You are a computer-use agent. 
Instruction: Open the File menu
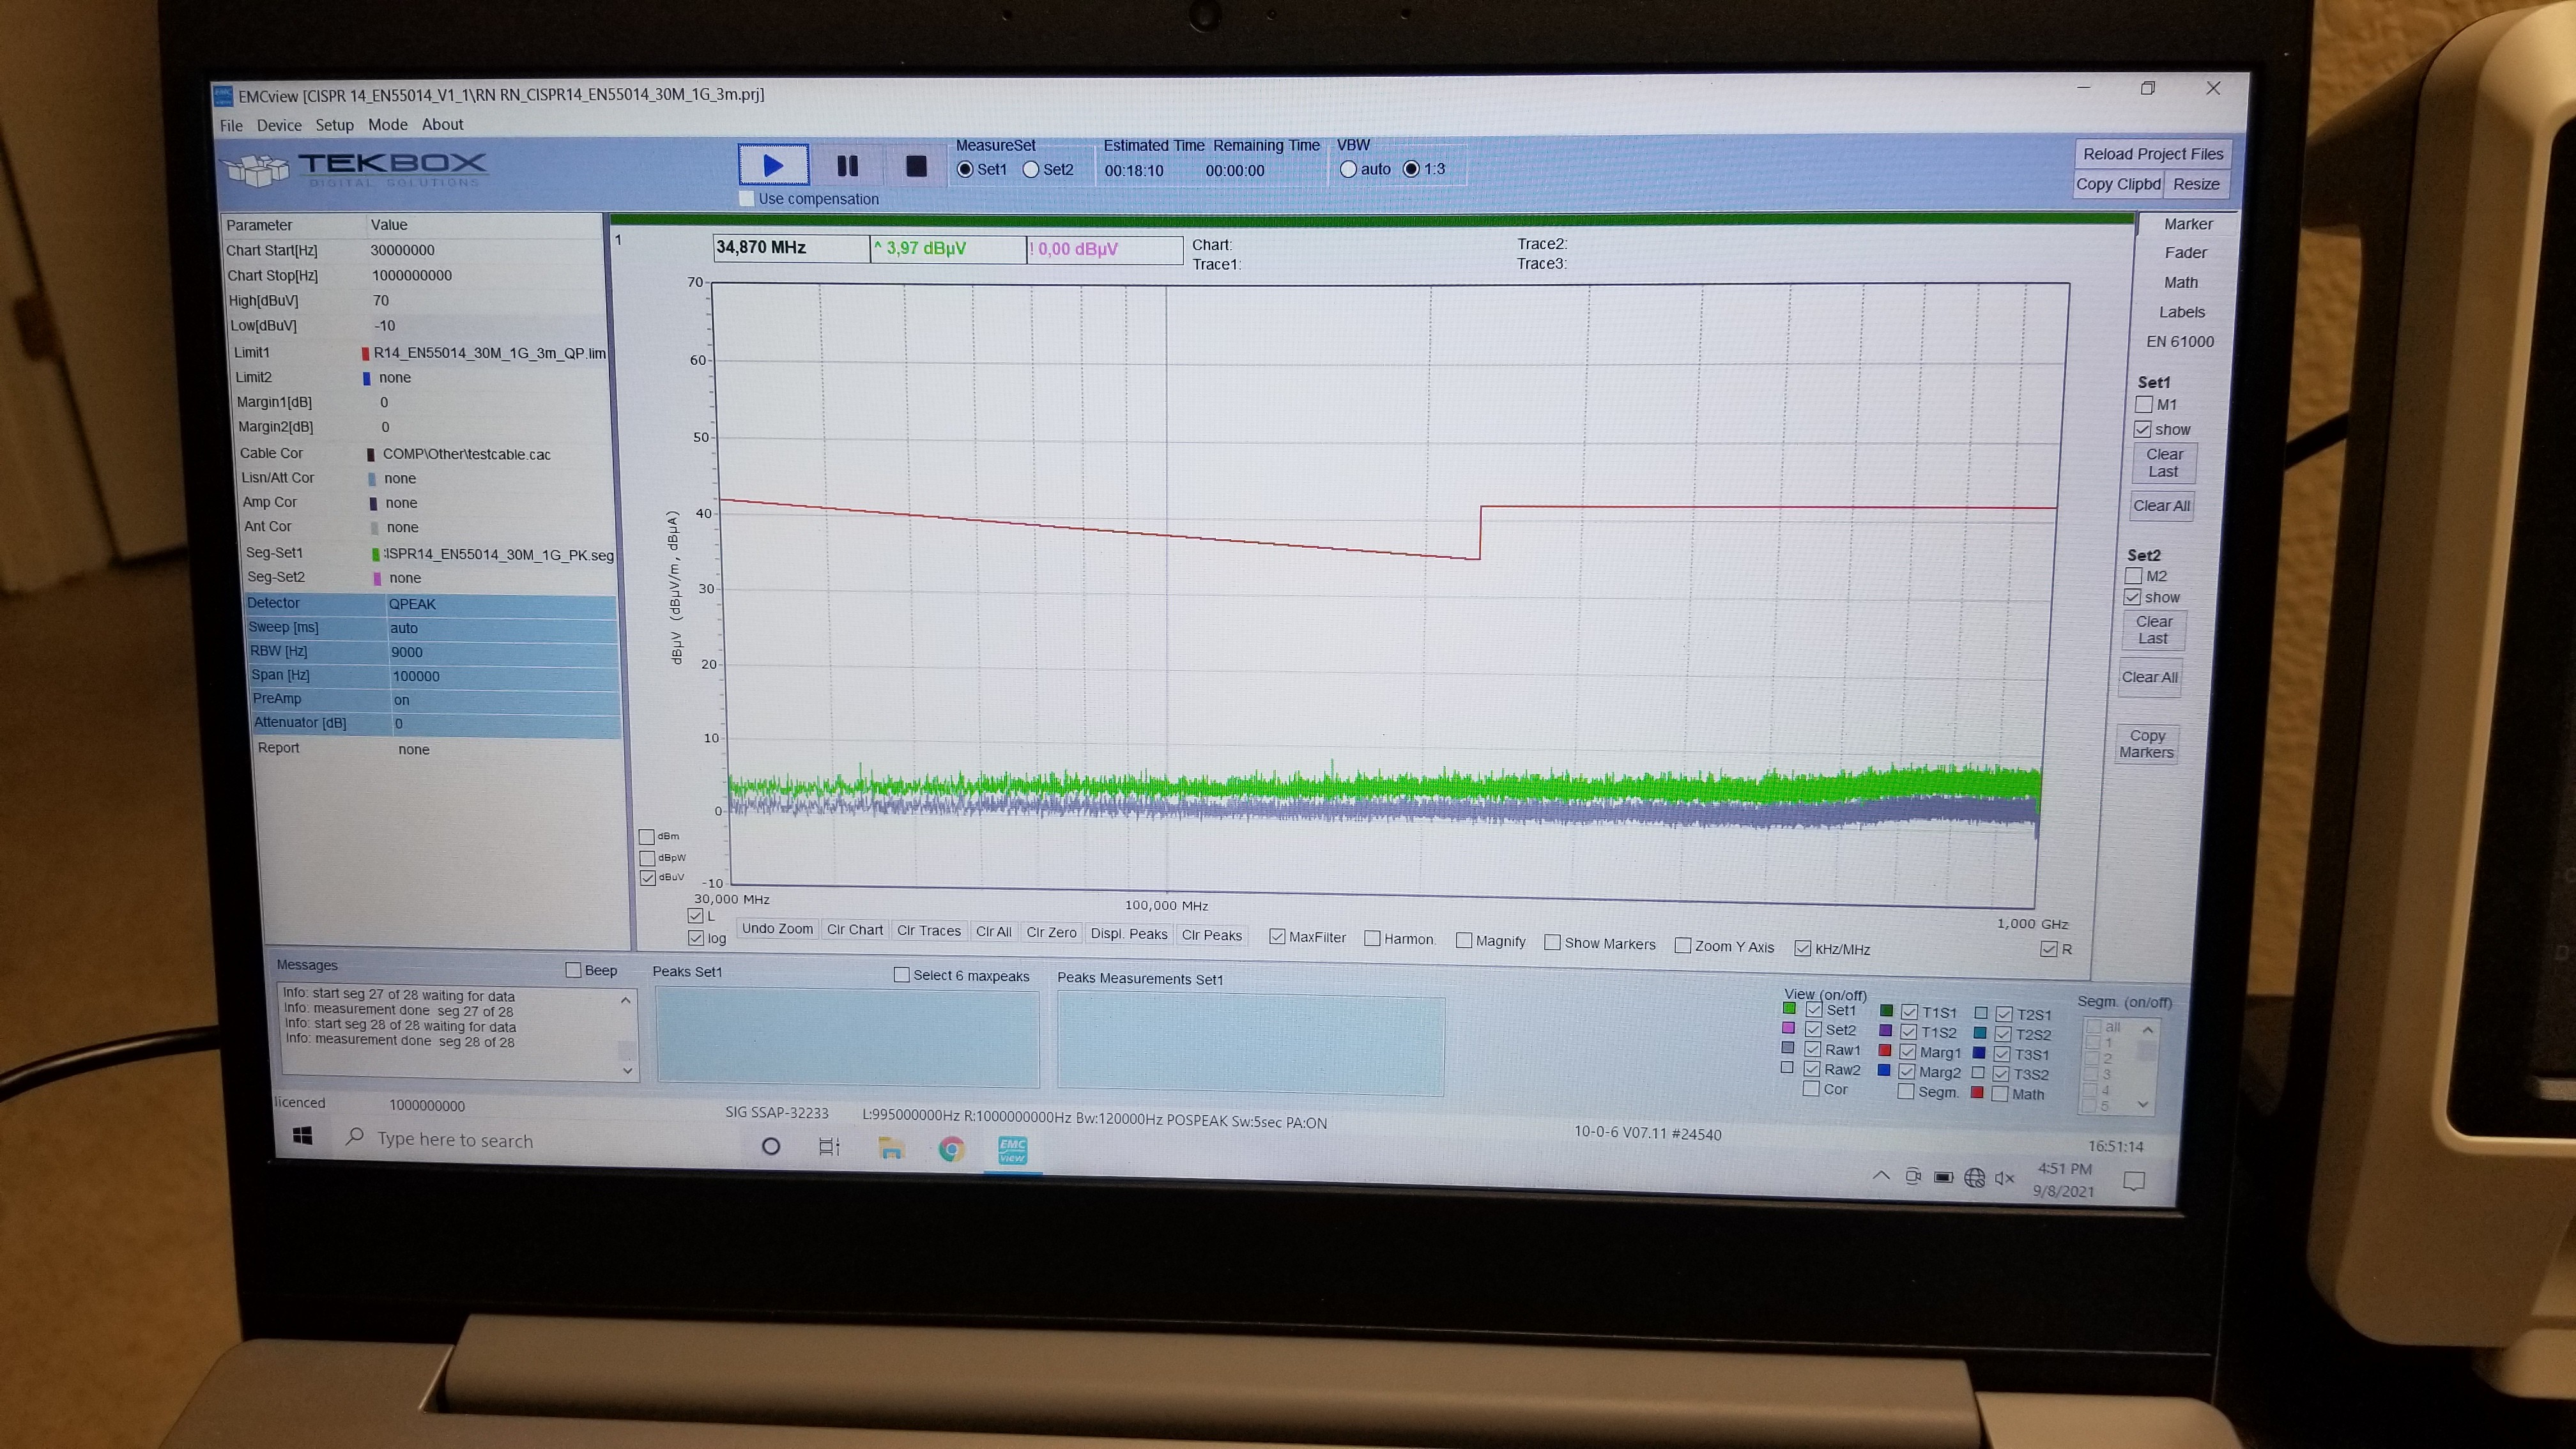[x=231, y=125]
